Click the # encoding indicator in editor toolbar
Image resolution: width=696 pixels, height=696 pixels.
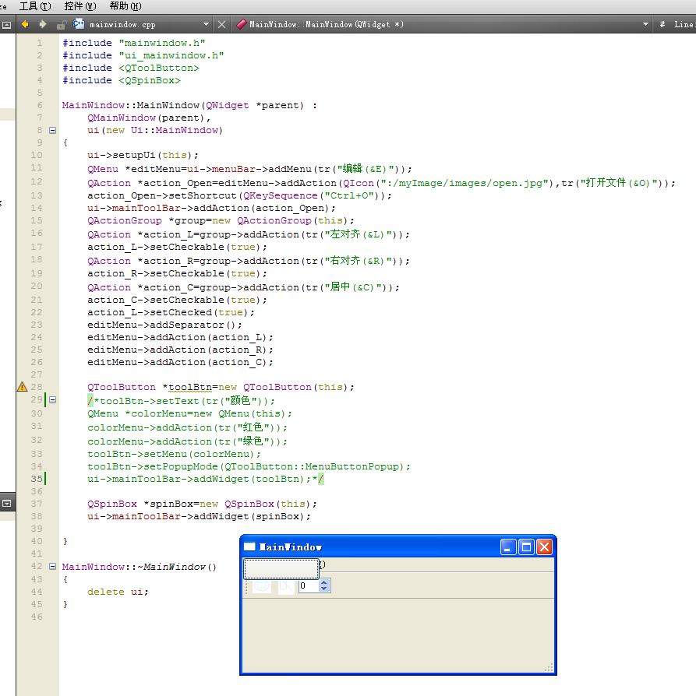tap(662, 24)
